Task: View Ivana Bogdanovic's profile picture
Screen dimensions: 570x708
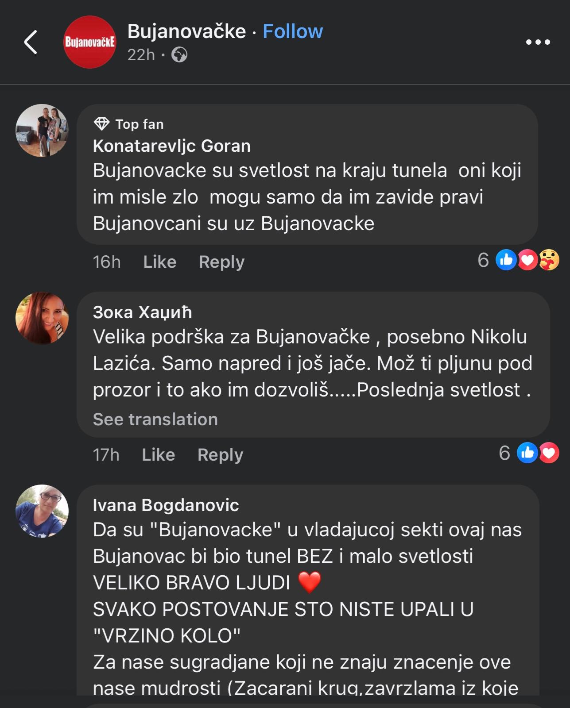Action: click(42, 511)
